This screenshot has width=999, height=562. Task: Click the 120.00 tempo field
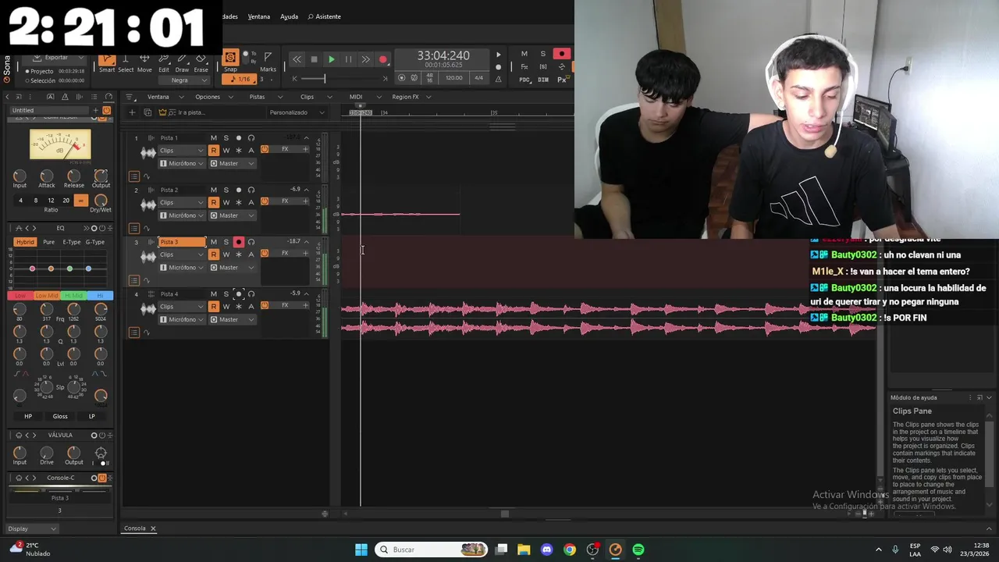pos(453,77)
